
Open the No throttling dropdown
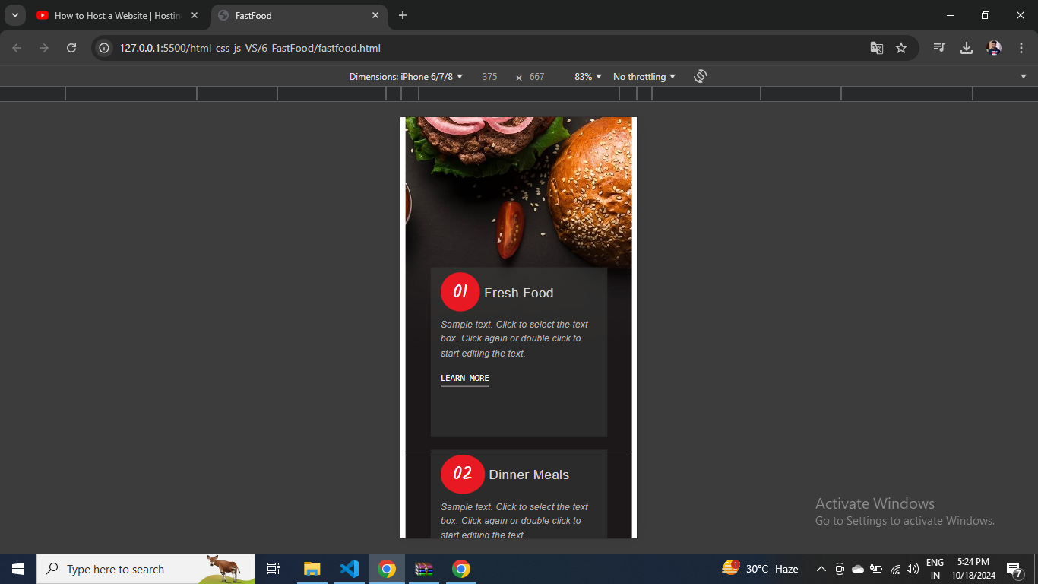tap(644, 77)
